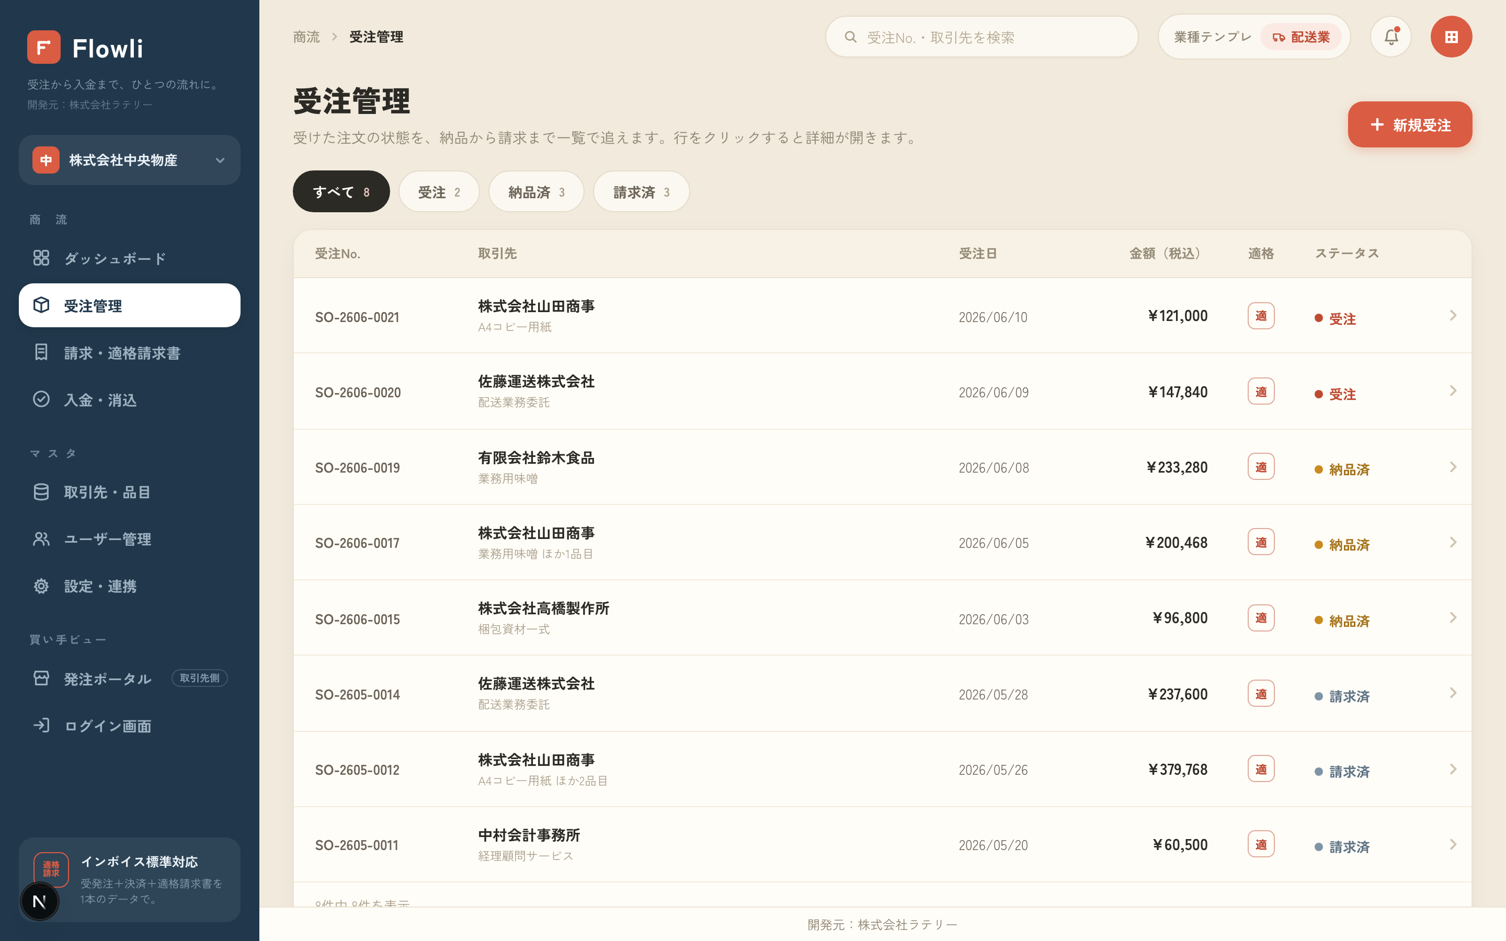Open 設定・連携 settings
This screenshot has width=1506, height=941.
130,586
